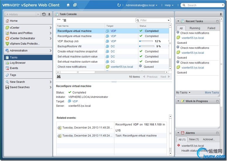The image size is (227, 161).
Task: Click the expand-all tasks toolbar icon
Action: click(x=64, y=20)
